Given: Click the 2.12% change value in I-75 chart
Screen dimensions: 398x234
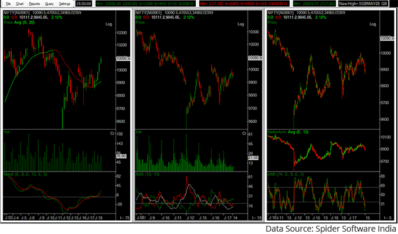Looking at the screenshot, I should point(57,17).
